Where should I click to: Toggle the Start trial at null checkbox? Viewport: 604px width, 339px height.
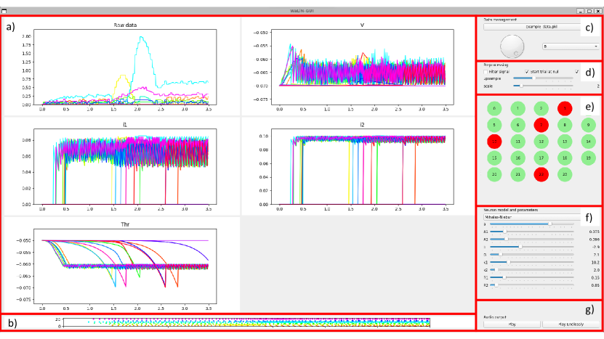click(x=526, y=72)
